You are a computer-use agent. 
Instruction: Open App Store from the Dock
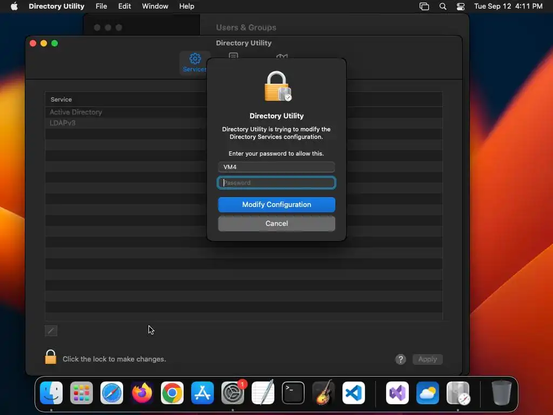pos(203,393)
